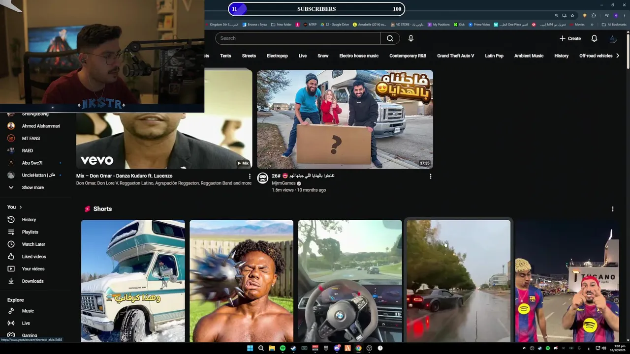The height and width of the screenshot is (354, 630).
Task: Select the Contemporary R&B chip
Action: [x=408, y=56]
